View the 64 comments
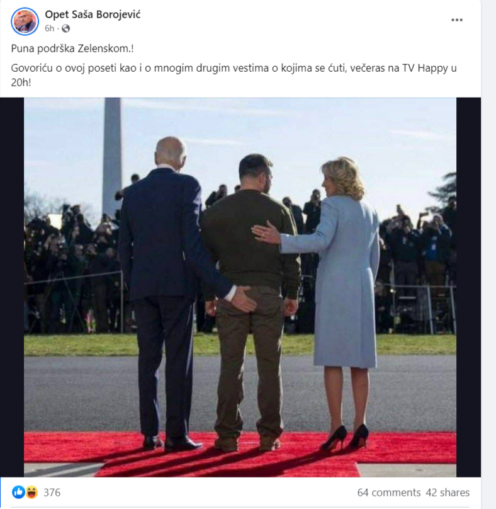 click(388, 493)
